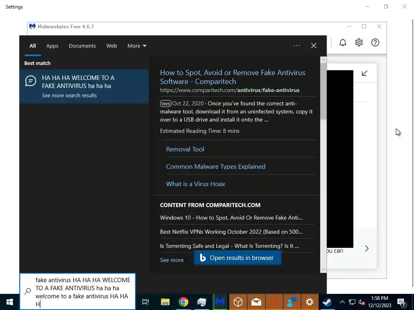This screenshot has height=310, width=414.
Task: Open the people chat app on taskbar
Action: [292, 302]
